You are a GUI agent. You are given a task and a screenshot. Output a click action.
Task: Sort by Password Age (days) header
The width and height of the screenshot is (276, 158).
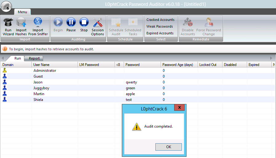coord(179,65)
